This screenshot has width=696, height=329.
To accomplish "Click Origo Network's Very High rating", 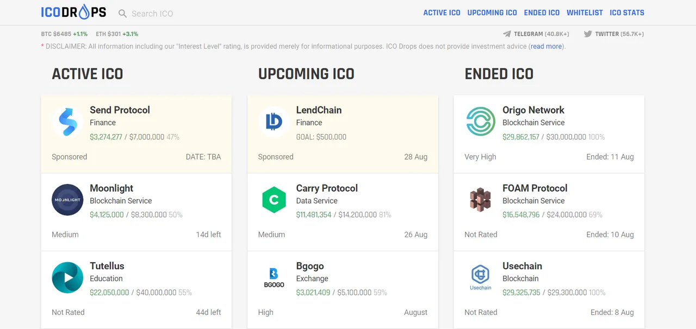I will [480, 156].
